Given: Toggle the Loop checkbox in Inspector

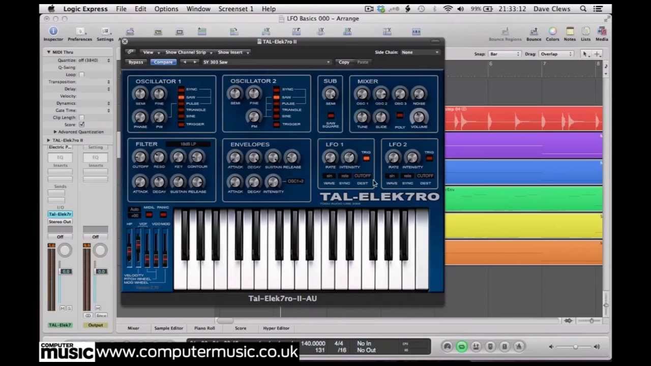Looking at the screenshot, I should click(81, 75).
